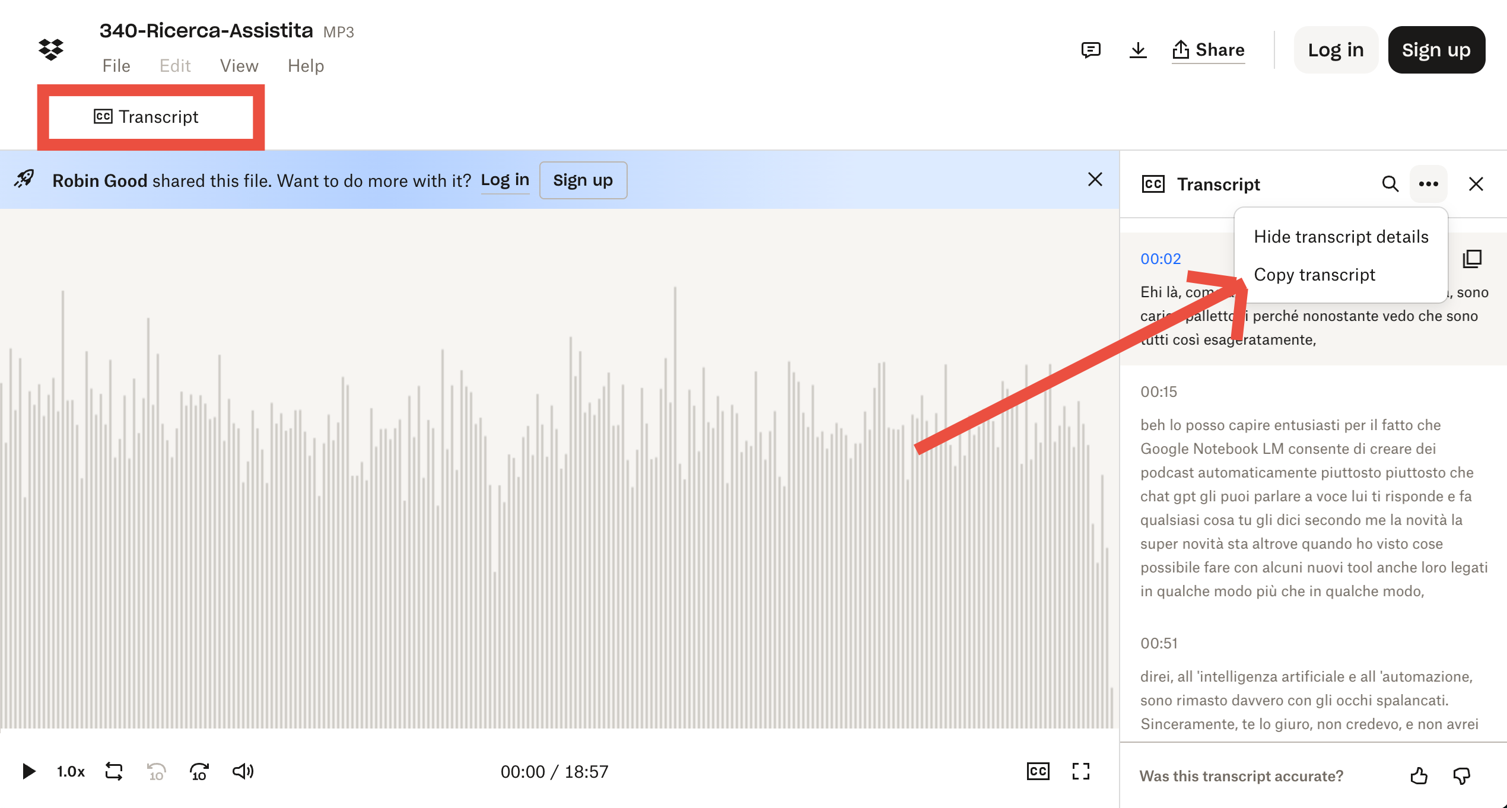Copy the 00:02 transcript segment icon
Viewport: 1507px width, 808px height.
point(1472,259)
